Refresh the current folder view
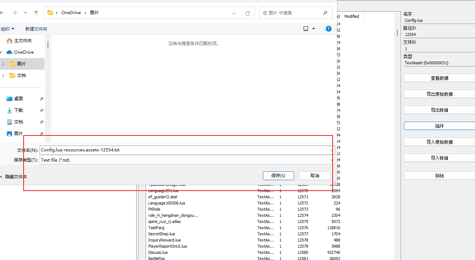The height and width of the screenshot is (260, 475). [x=248, y=13]
